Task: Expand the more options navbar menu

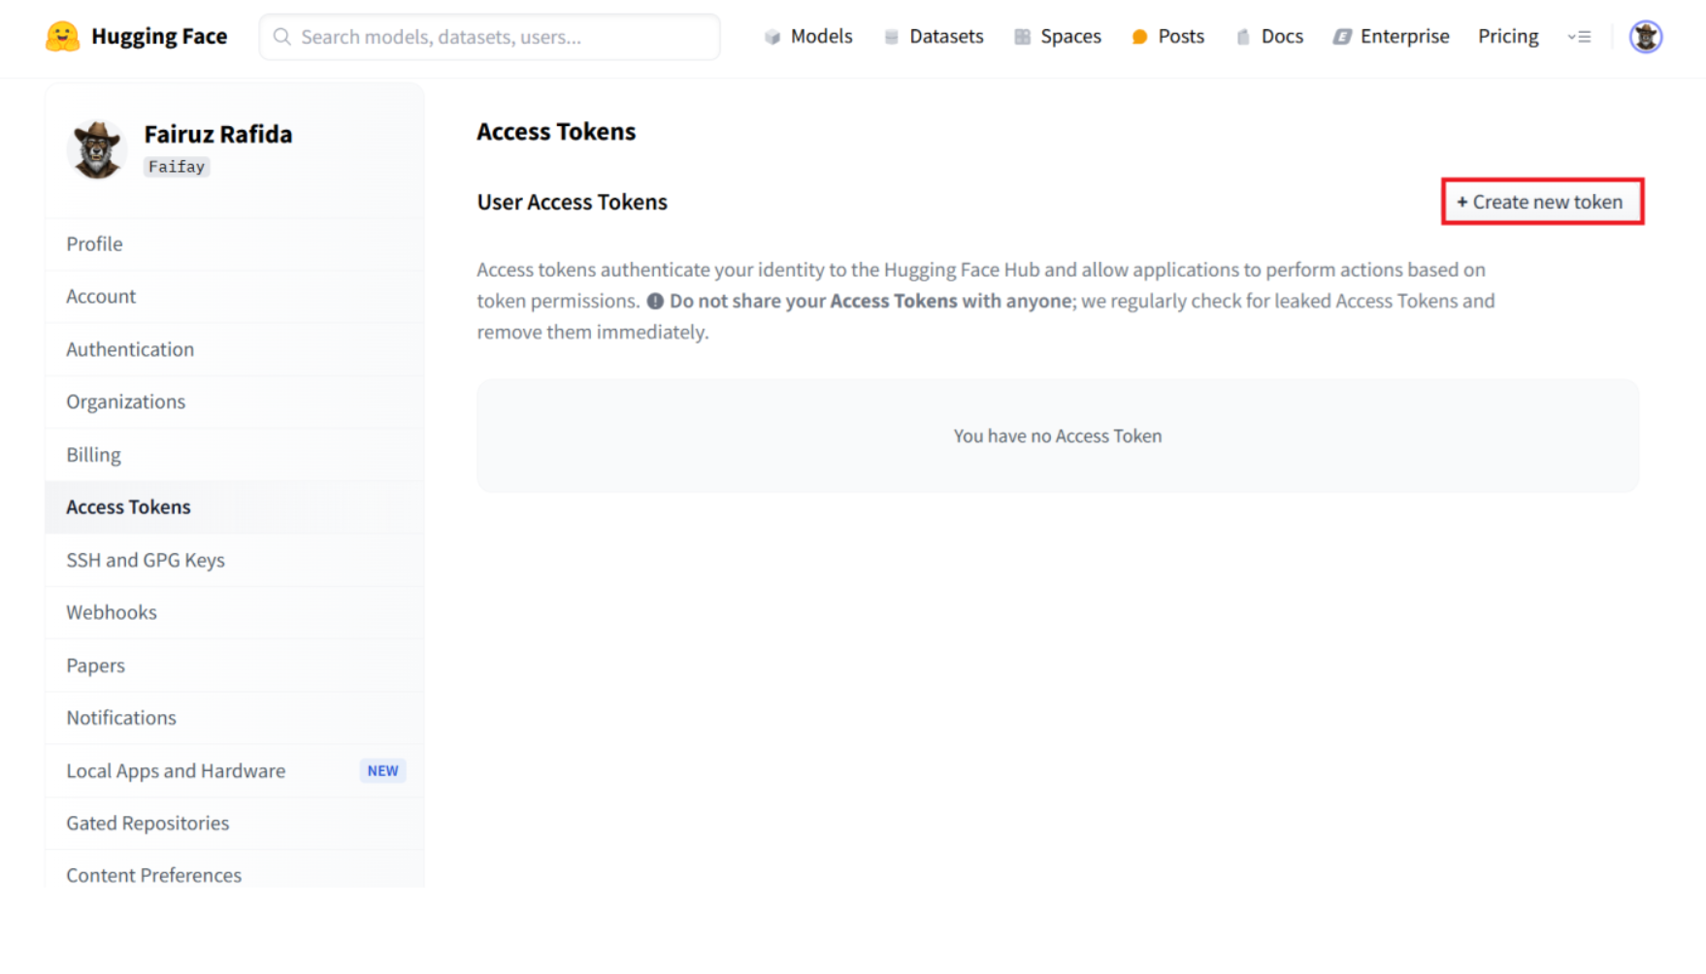Action: (1579, 37)
